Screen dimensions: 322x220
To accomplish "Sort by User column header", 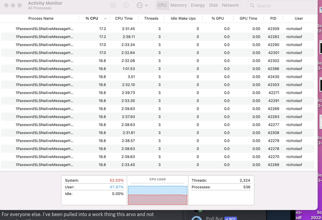I will point(299,19).
